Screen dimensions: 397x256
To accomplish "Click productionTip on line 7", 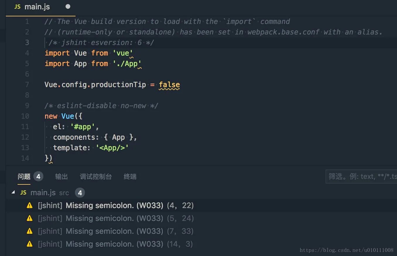I will [119, 85].
